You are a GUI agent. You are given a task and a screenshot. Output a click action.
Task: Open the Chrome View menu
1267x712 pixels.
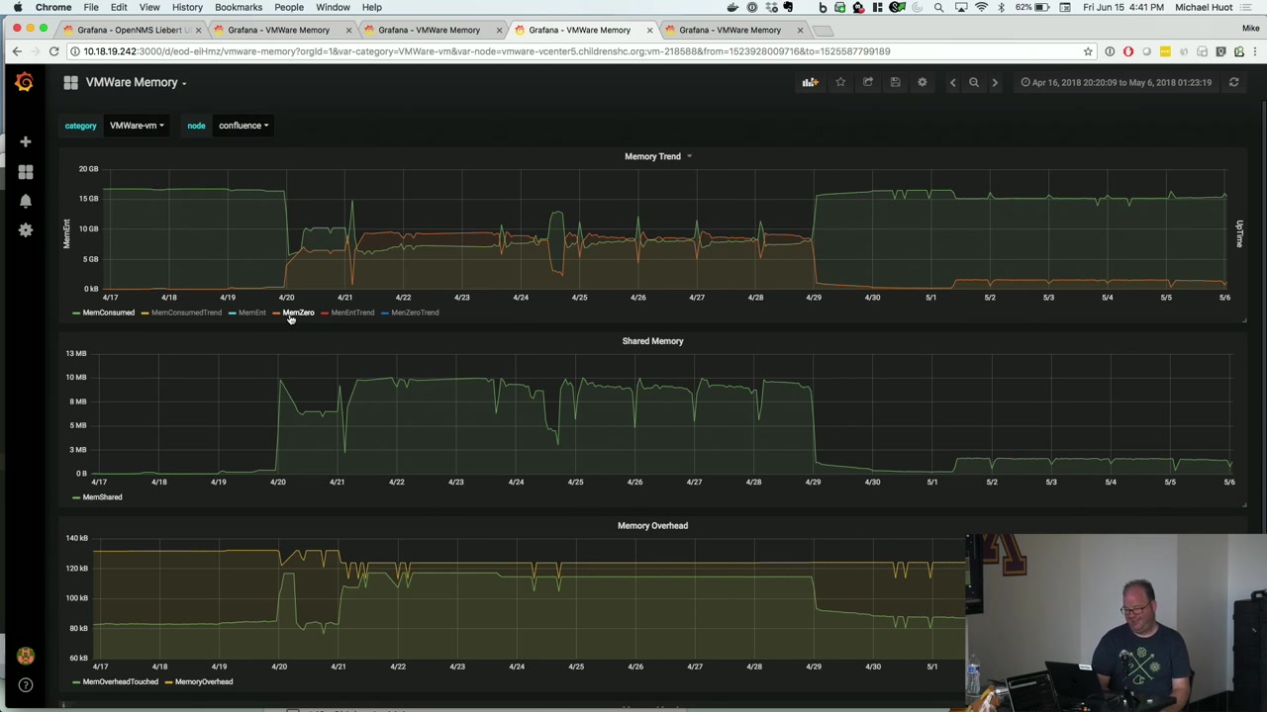[x=149, y=7]
